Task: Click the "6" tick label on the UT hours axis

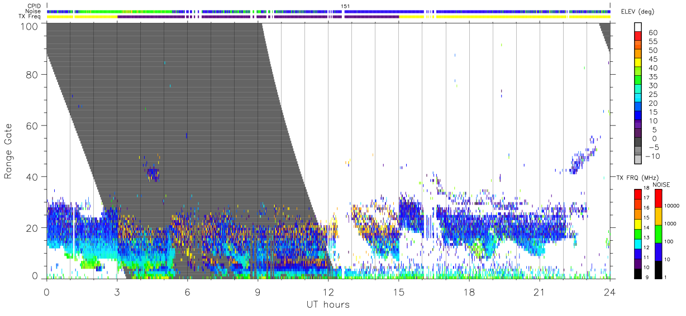Action: point(187,291)
